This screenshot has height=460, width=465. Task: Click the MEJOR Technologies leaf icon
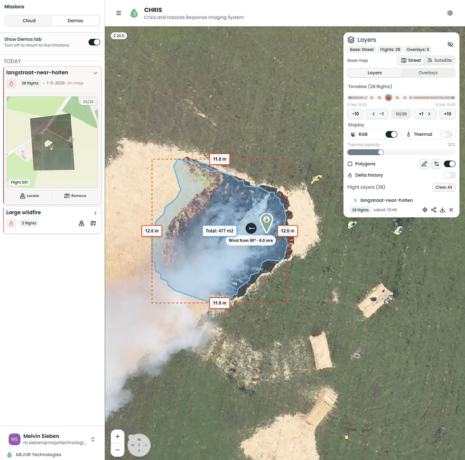click(x=9, y=455)
